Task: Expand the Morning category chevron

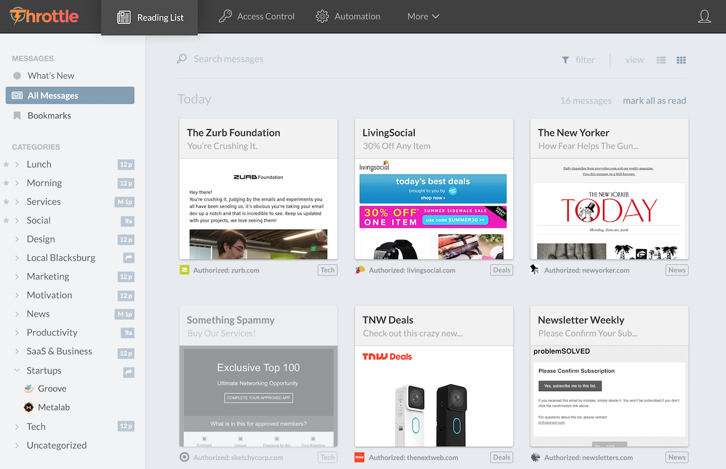Action: point(17,183)
